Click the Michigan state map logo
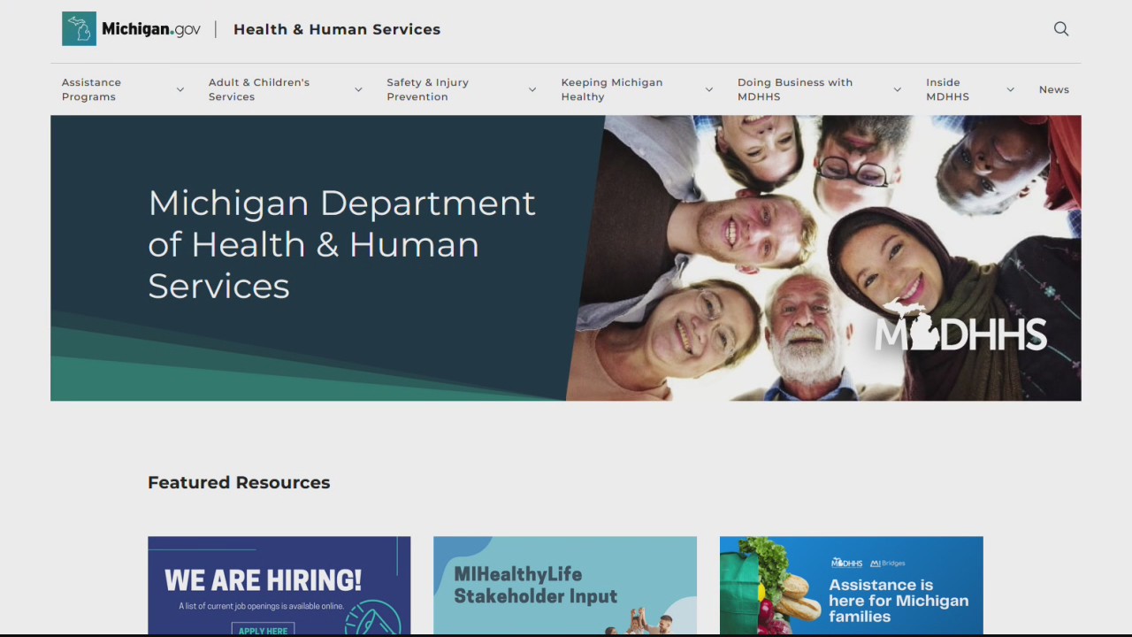 pyautogui.click(x=79, y=27)
